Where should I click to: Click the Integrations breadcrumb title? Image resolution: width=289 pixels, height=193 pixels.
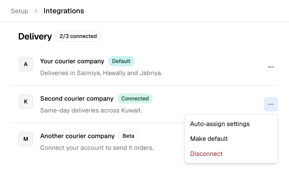[x=64, y=11]
